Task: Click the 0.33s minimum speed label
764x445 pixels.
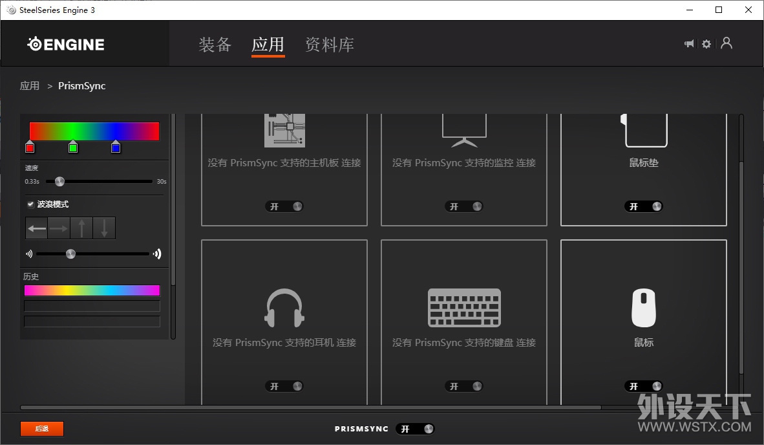Action: pos(32,182)
